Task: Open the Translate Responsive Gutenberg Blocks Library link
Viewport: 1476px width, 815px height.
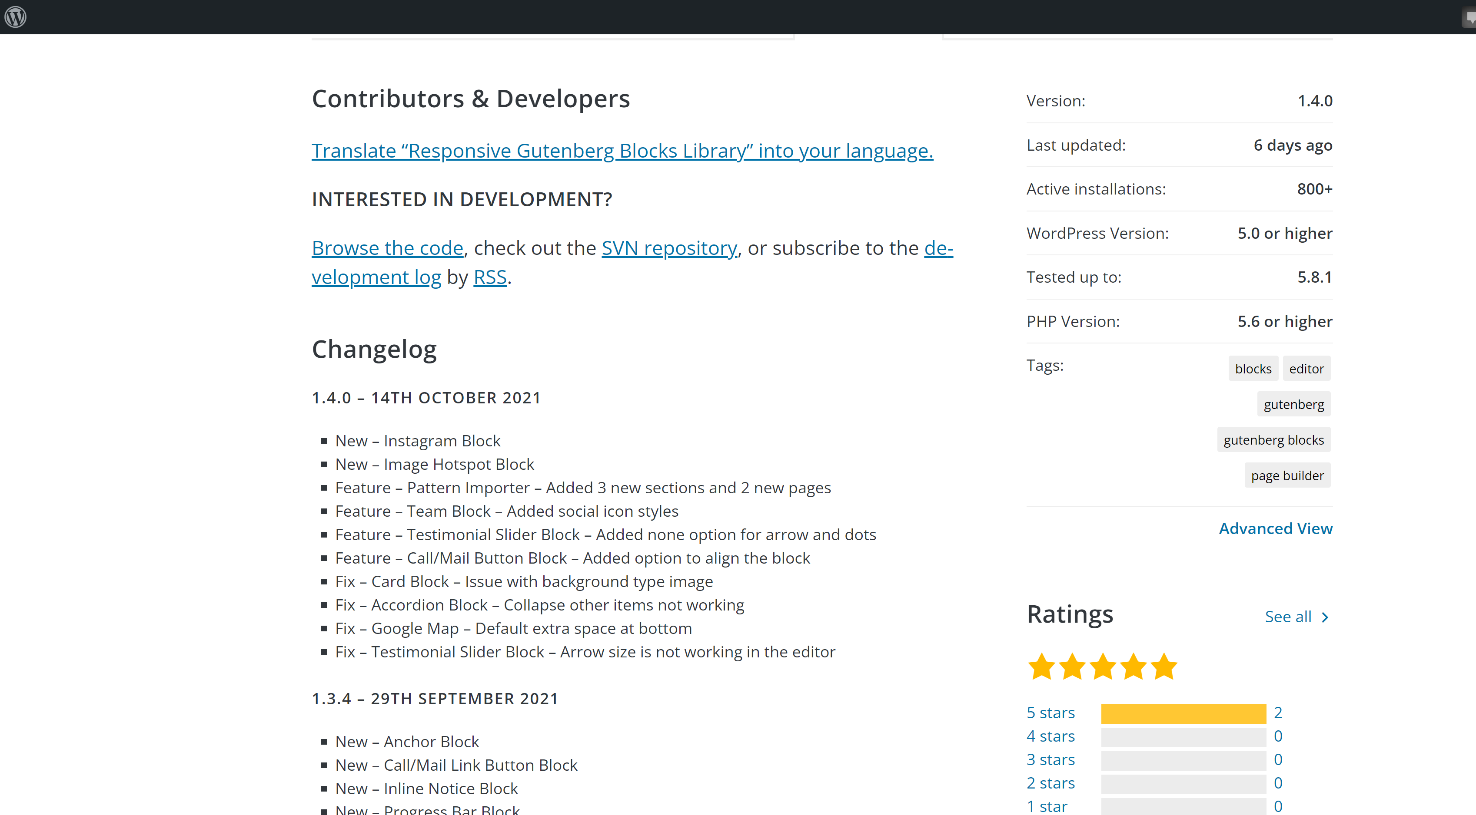Action: (x=622, y=151)
